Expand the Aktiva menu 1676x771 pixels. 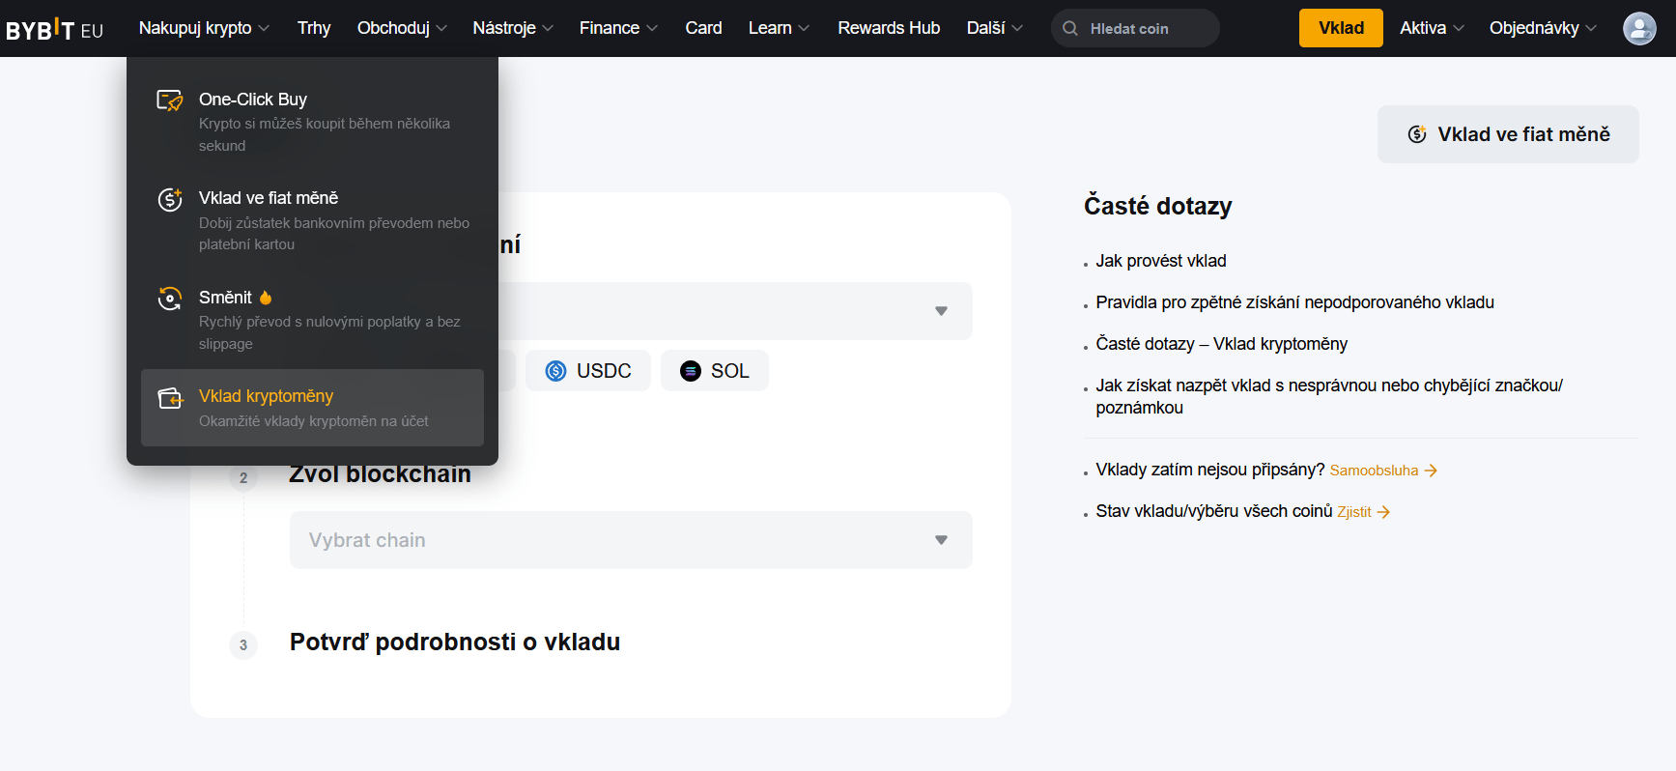pos(1432,29)
